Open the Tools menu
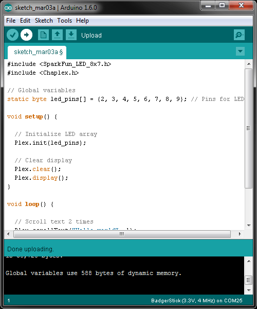 coord(64,21)
